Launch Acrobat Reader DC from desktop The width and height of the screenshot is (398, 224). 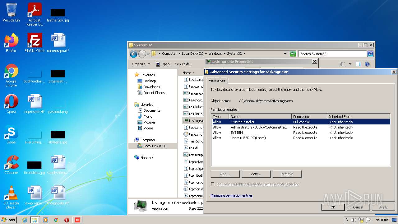(35, 14)
